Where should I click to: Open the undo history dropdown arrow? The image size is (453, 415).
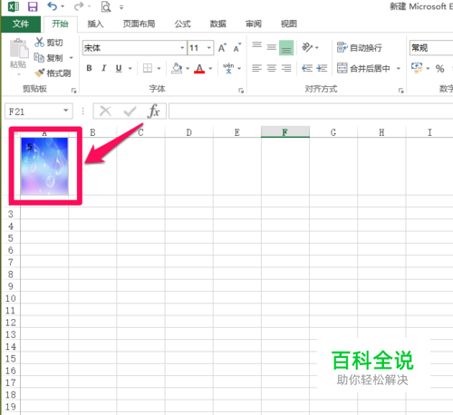click(x=63, y=6)
